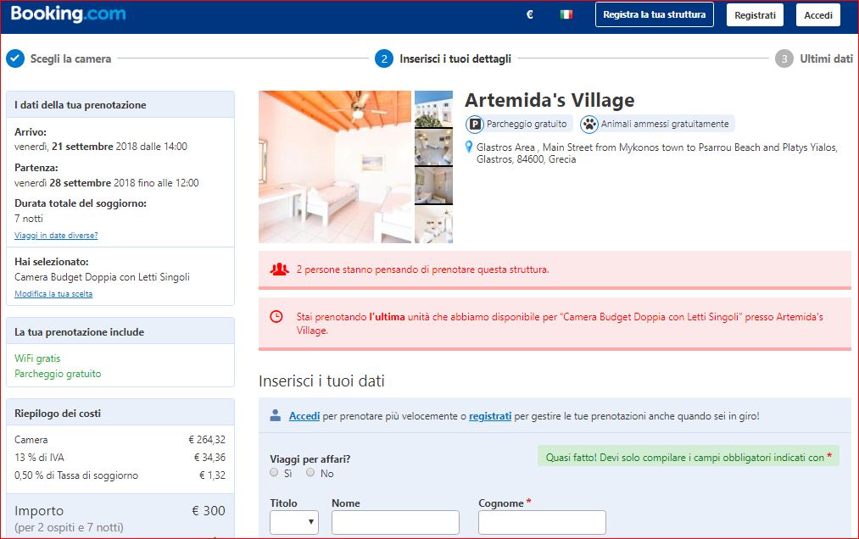
Task: Open the Booking.com logo homepage
Action: coord(68,14)
